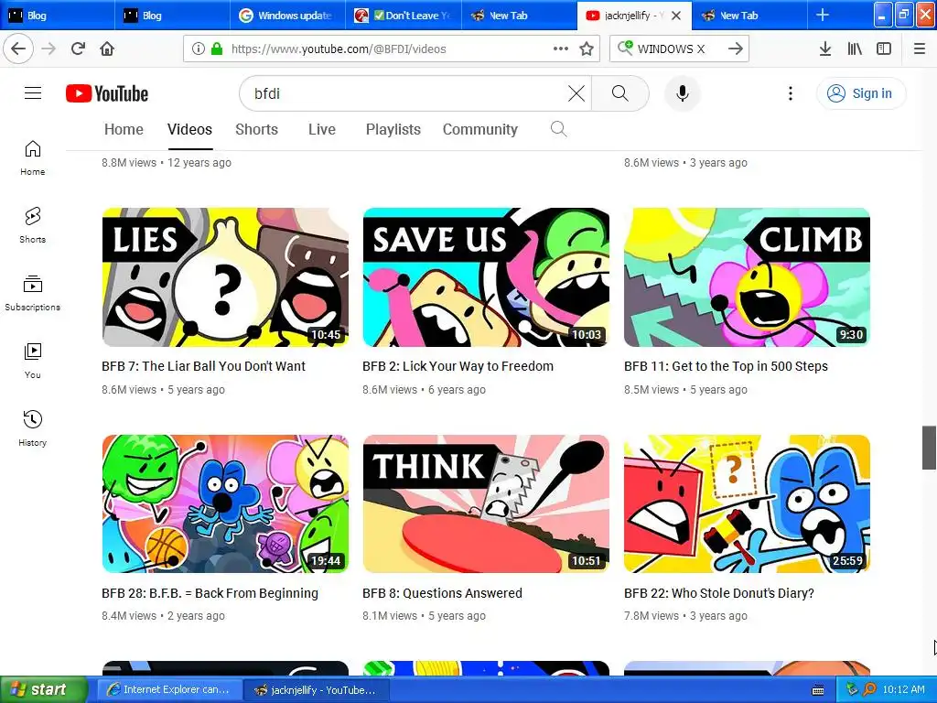Play the LIES thumbnail video

(225, 276)
